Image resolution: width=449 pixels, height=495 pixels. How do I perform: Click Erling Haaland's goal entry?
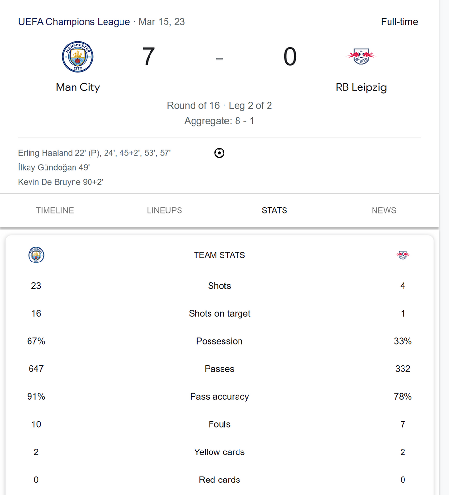click(x=94, y=153)
